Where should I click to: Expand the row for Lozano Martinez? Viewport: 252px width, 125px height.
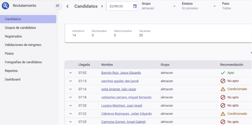pos(71,106)
